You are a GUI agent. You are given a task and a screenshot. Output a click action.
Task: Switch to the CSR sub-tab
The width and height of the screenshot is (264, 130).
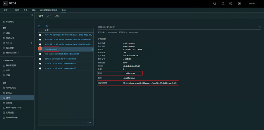49,16
